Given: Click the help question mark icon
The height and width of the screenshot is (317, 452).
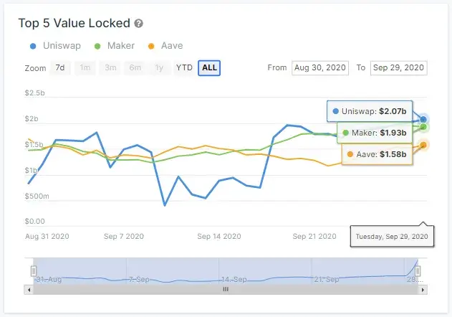Looking at the screenshot, I should (138, 24).
